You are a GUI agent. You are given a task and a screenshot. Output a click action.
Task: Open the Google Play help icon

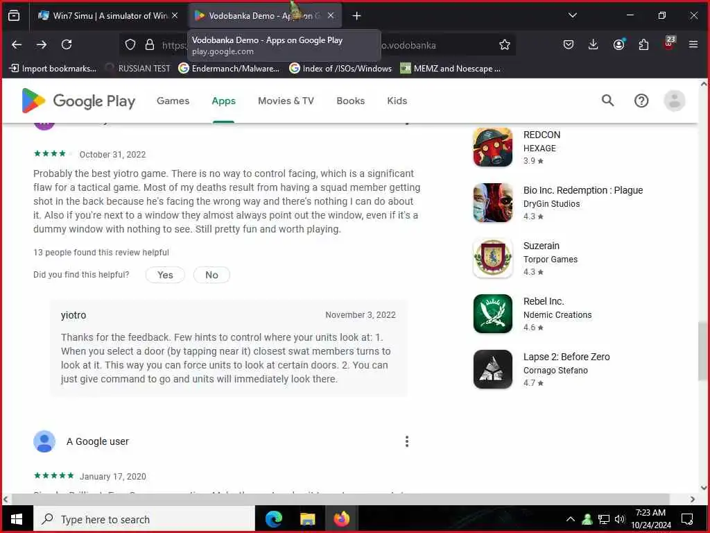tap(641, 101)
